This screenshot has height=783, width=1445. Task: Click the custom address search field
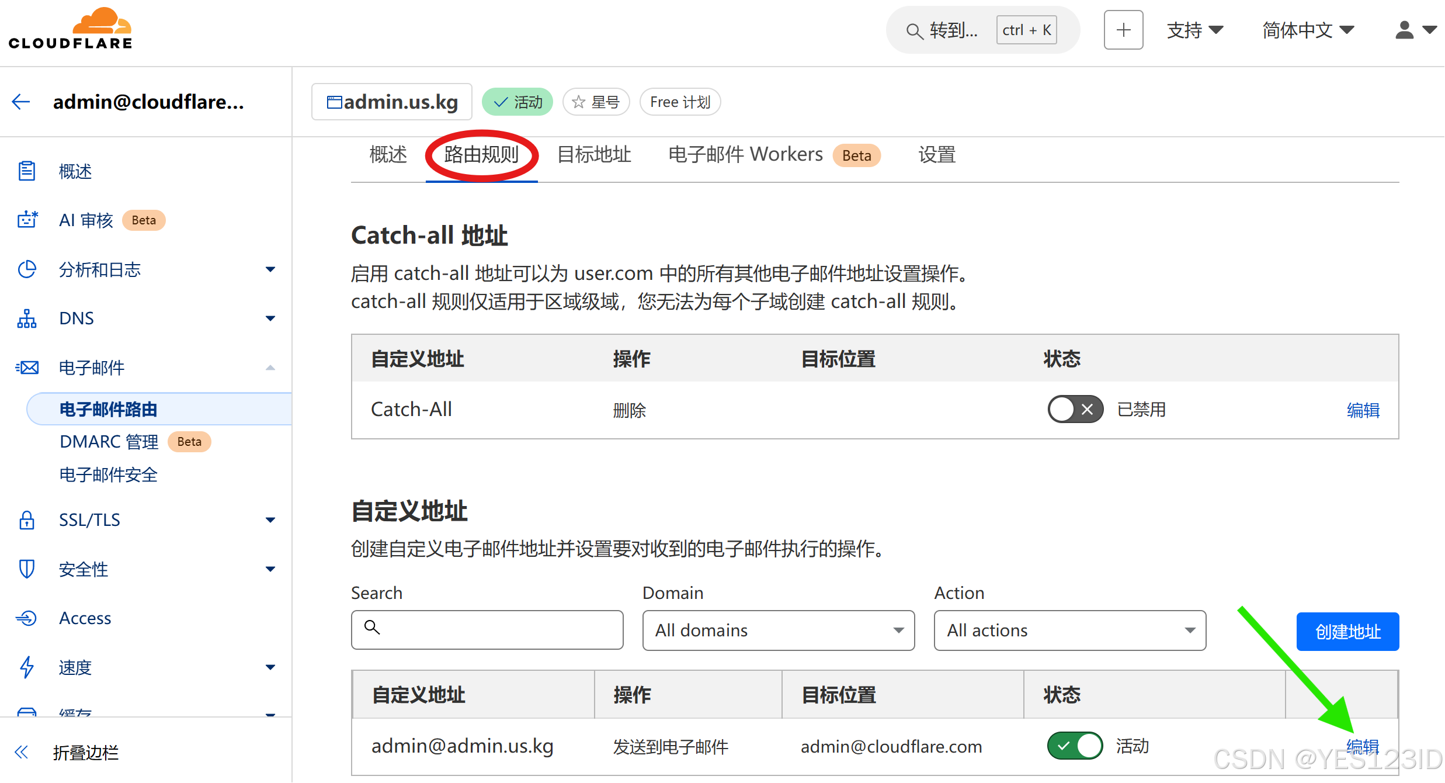pos(487,630)
